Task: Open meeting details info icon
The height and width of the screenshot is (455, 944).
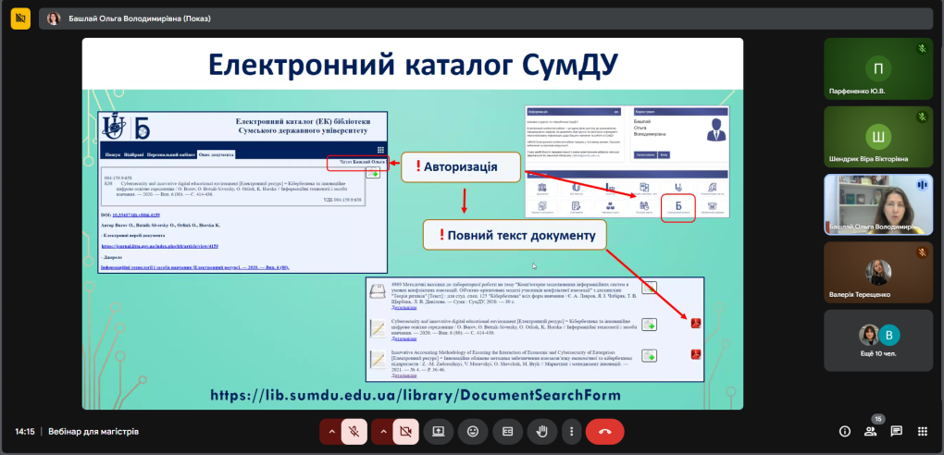Action: 844,431
